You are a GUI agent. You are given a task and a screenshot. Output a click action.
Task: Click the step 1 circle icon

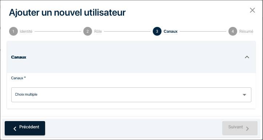pyautogui.click(x=13, y=31)
